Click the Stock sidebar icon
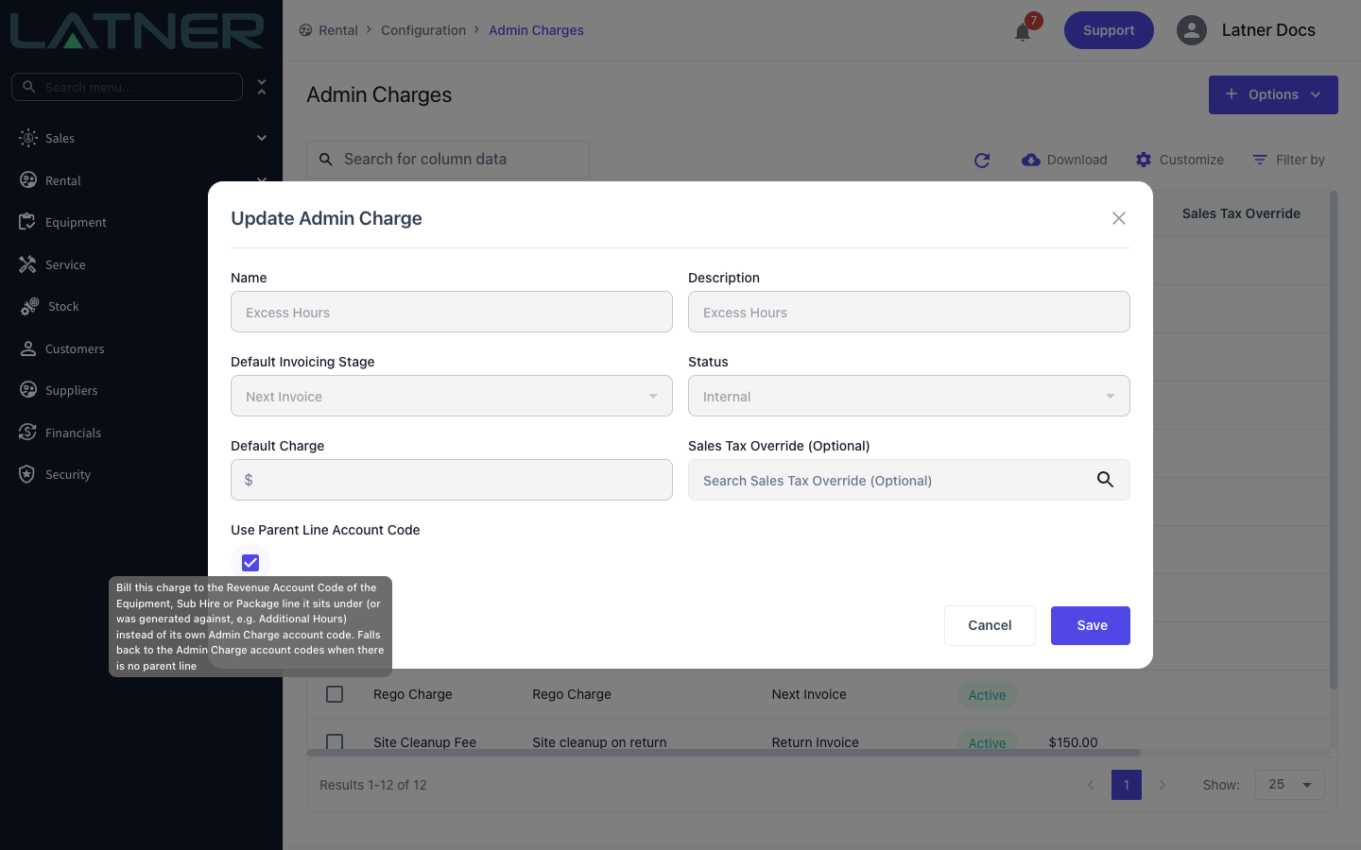1361x850 pixels. [x=30, y=306]
